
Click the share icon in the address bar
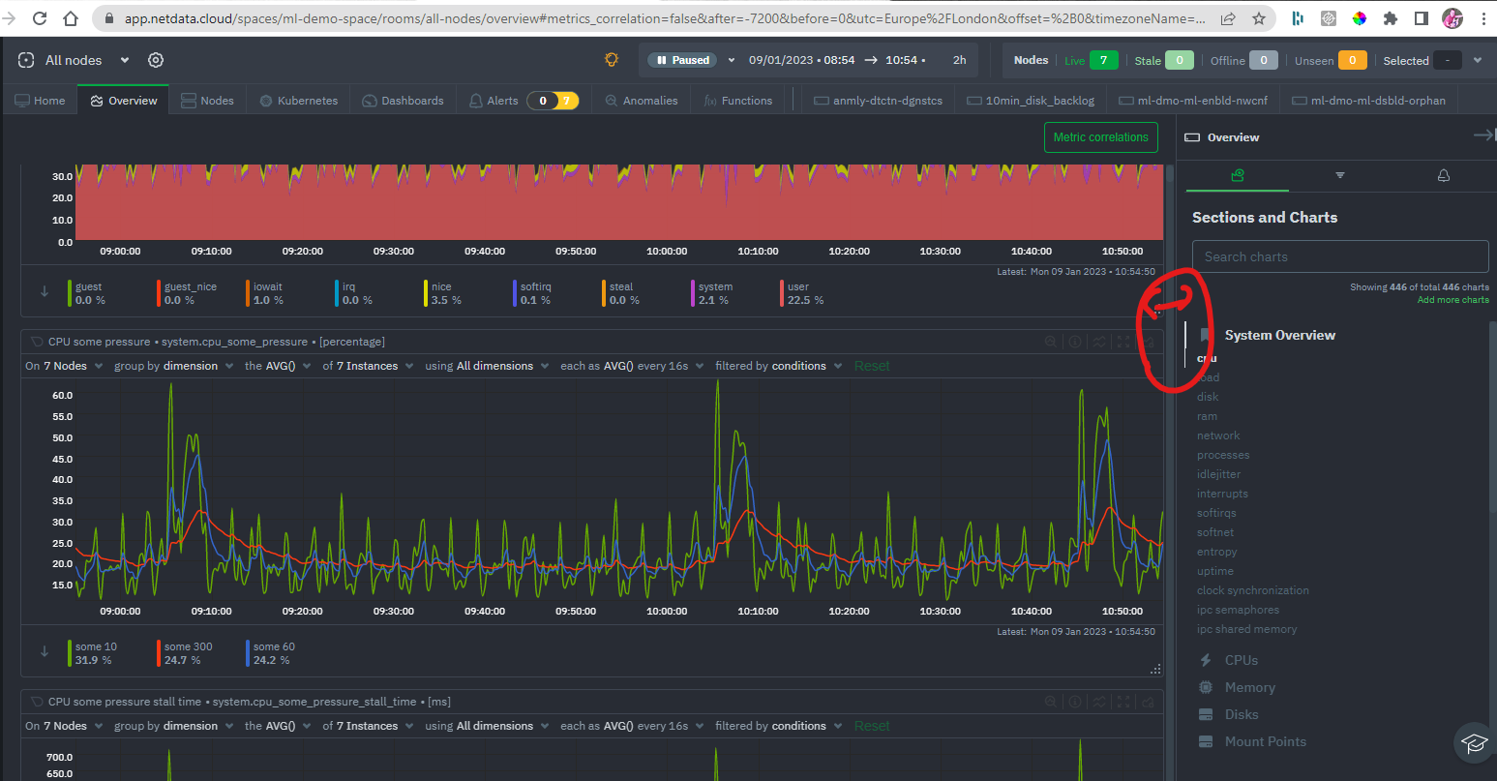[x=1228, y=18]
